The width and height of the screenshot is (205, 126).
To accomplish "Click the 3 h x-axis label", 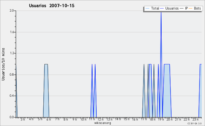I will (23, 119).
